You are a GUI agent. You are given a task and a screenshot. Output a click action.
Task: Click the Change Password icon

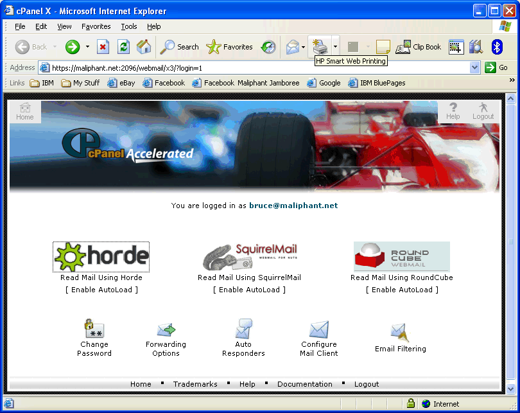pyautogui.click(x=94, y=329)
